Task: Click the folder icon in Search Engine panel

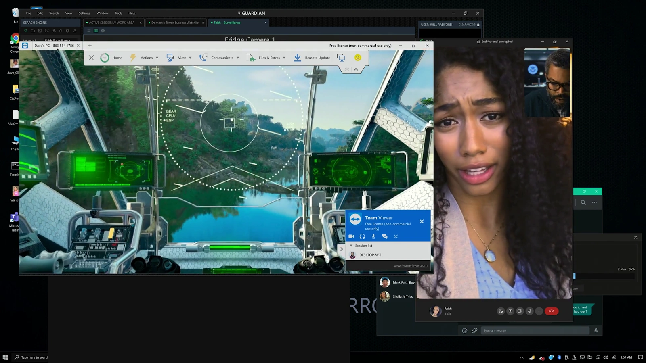Action: point(33,31)
